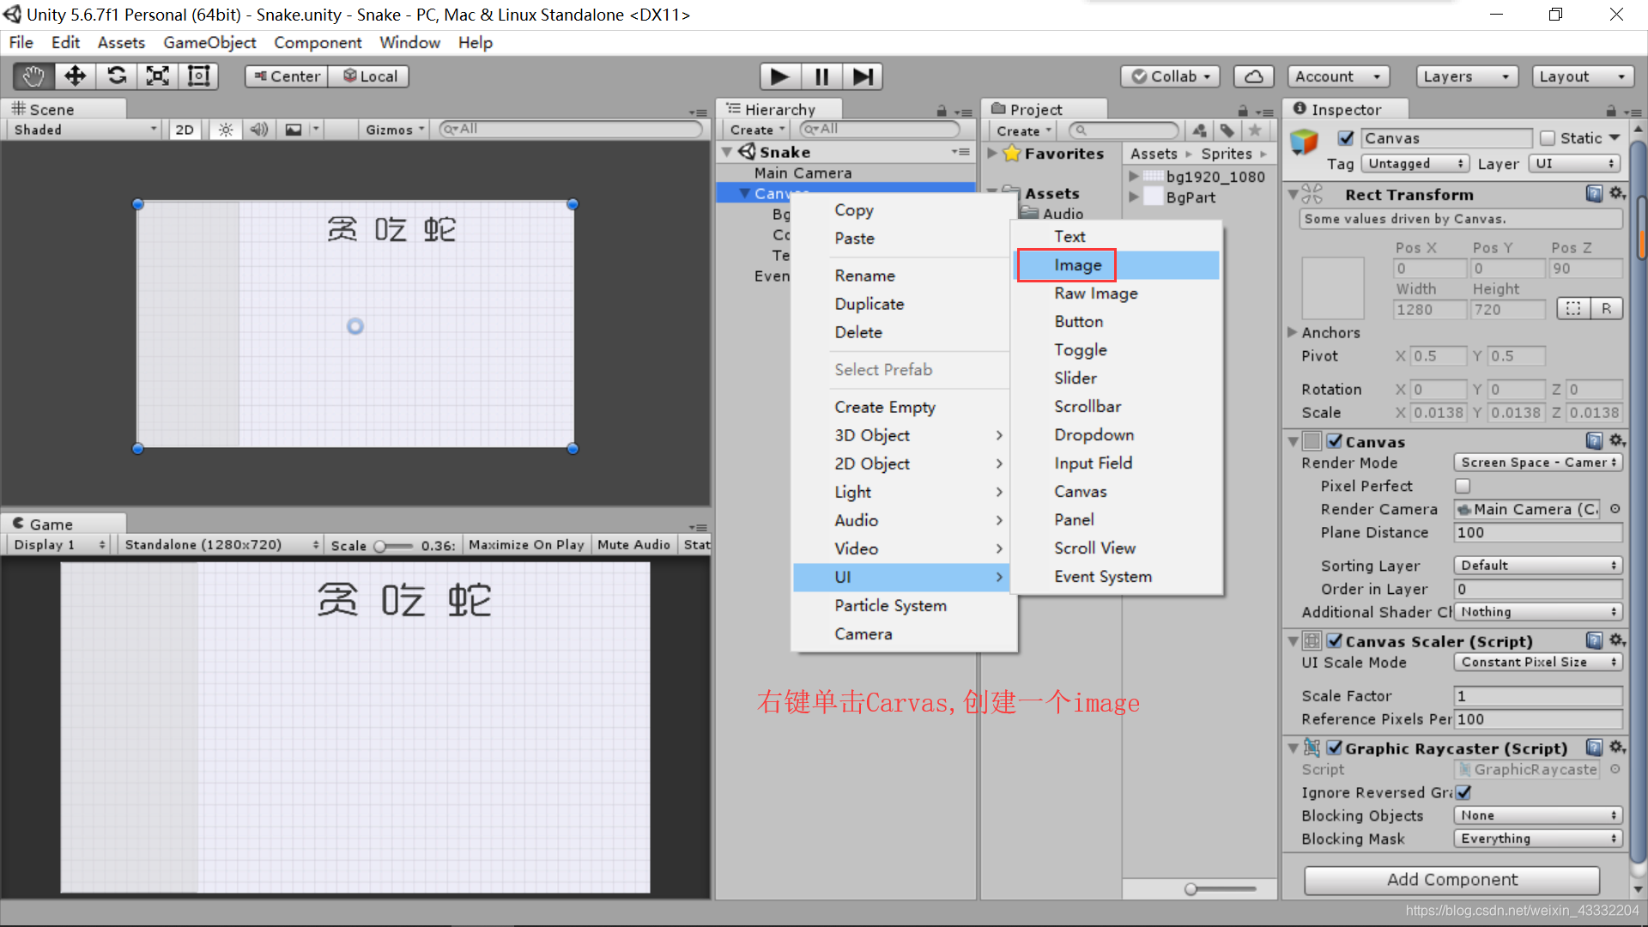Click the raw edit R button

tap(1606, 309)
